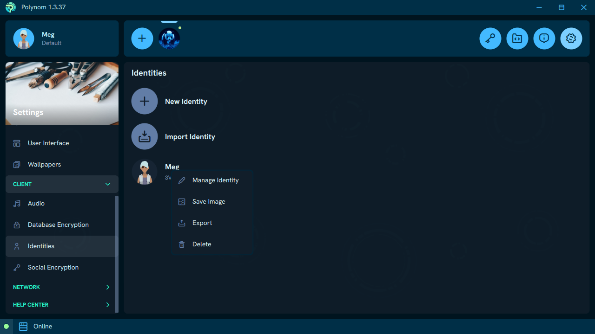Select Save Image in context menu

pos(209,201)
